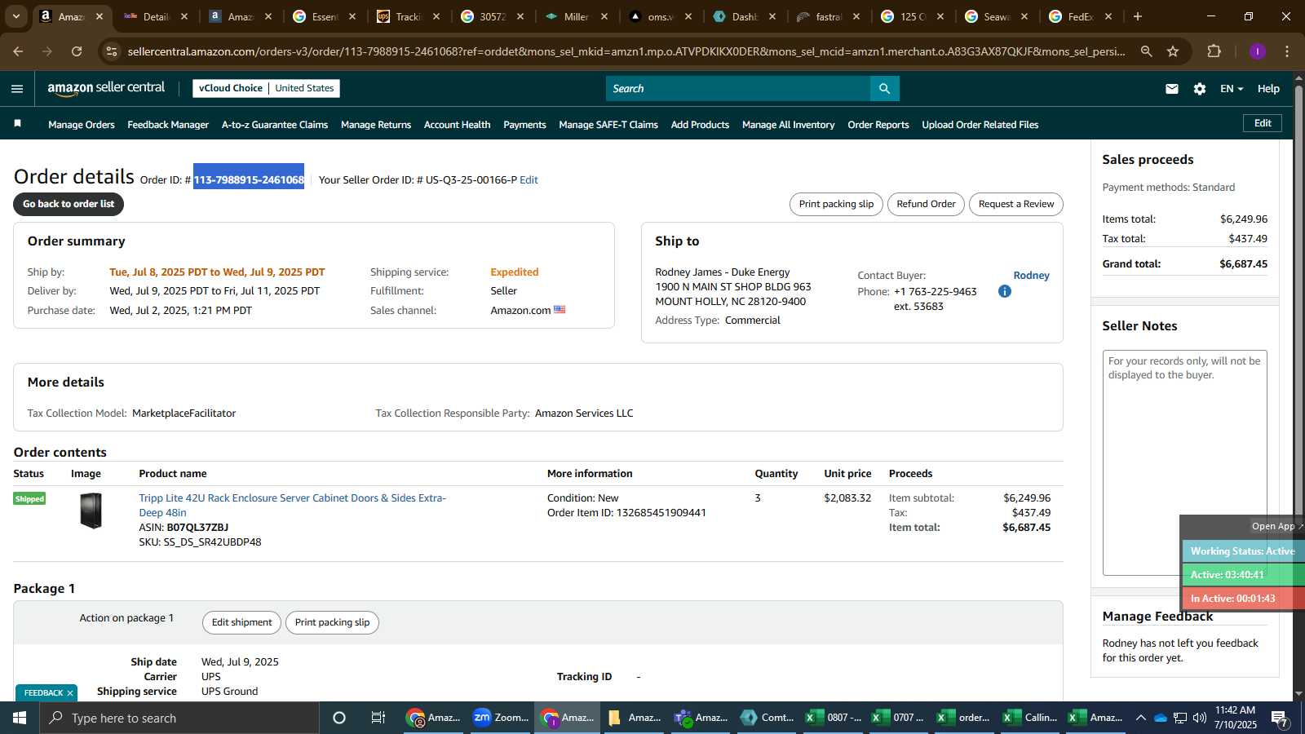Open Zoom app on taskbar
The height and width of the screenshot is (734, 1305).
coord(501,718)
